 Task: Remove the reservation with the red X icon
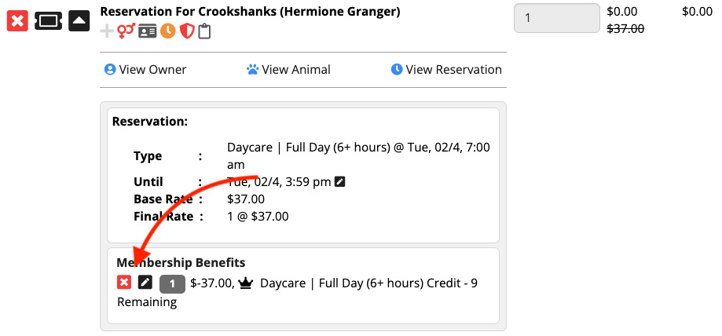click(x=17, y=20)
